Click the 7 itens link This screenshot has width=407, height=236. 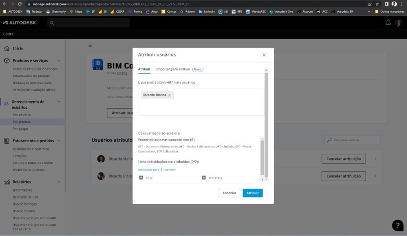click(122, 73)
